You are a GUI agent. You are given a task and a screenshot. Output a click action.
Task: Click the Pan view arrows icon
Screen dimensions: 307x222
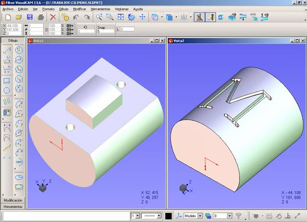142,17
